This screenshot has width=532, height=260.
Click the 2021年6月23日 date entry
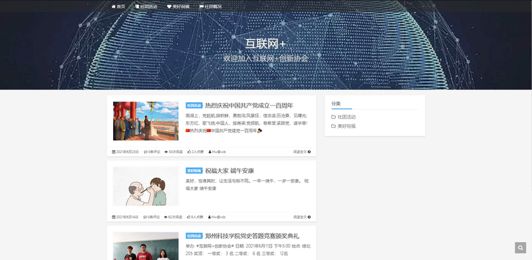coord(125,152)
